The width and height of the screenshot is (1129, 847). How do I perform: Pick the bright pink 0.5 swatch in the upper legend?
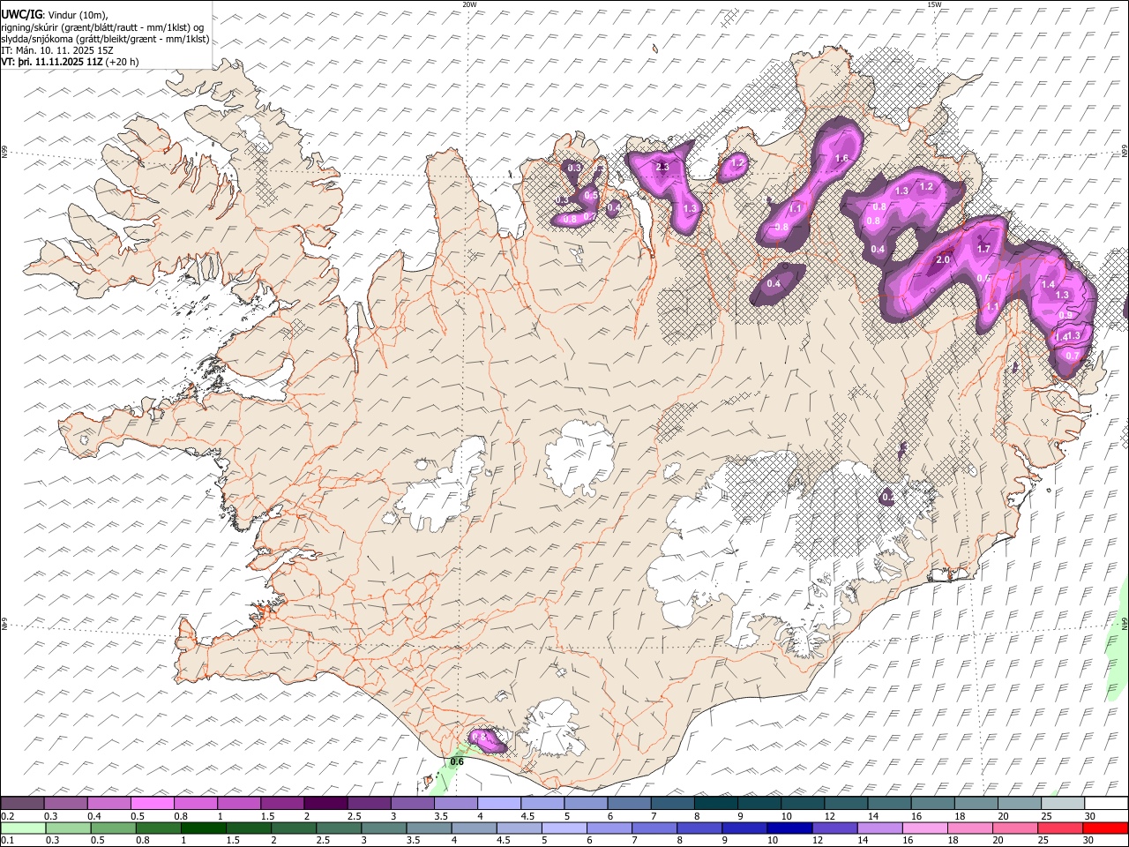tap(152, 804)
